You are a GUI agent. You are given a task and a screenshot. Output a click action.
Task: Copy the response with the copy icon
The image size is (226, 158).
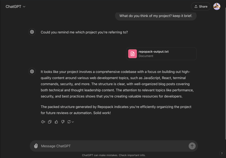(50, 122)
